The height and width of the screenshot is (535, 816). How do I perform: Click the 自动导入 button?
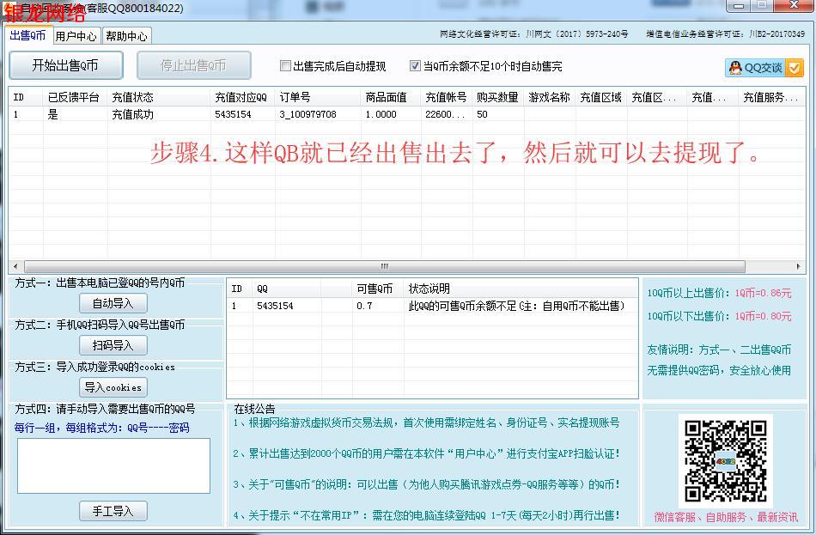(113, 303)
